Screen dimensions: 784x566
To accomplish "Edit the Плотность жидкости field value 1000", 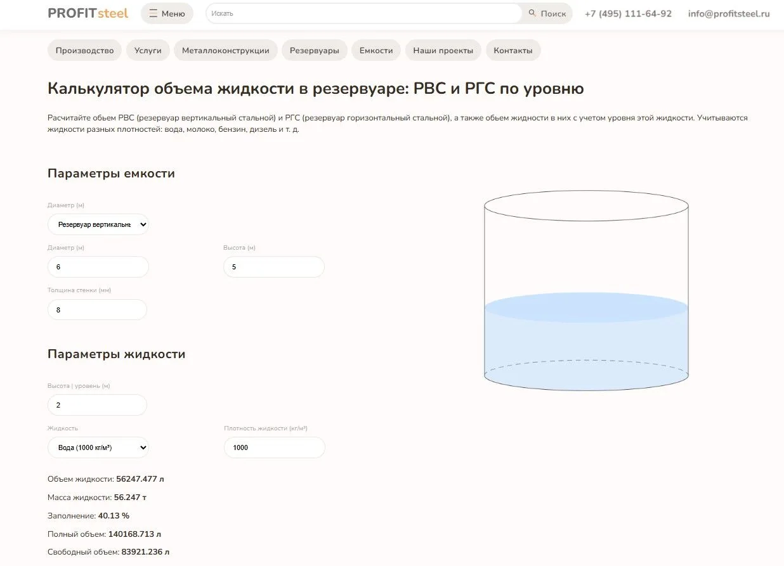I will pos(274,447).
